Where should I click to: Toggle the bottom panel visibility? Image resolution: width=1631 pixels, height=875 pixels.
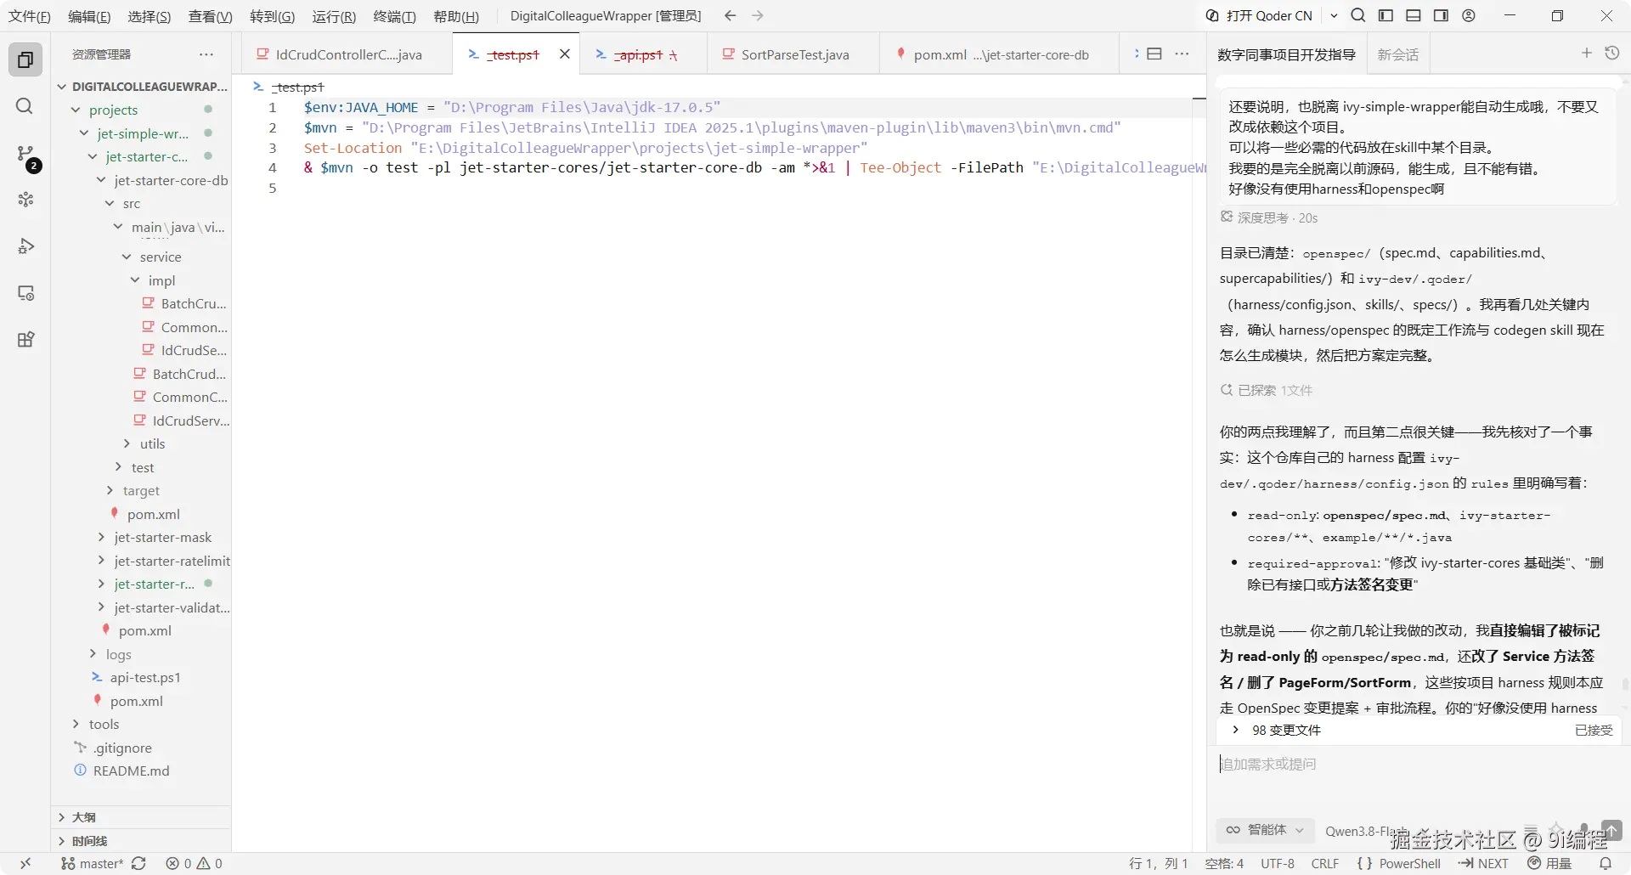pyautogui.click(x=1414, y=15)
